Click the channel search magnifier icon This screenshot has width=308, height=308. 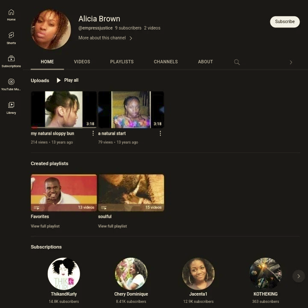[x=237, y=62]
